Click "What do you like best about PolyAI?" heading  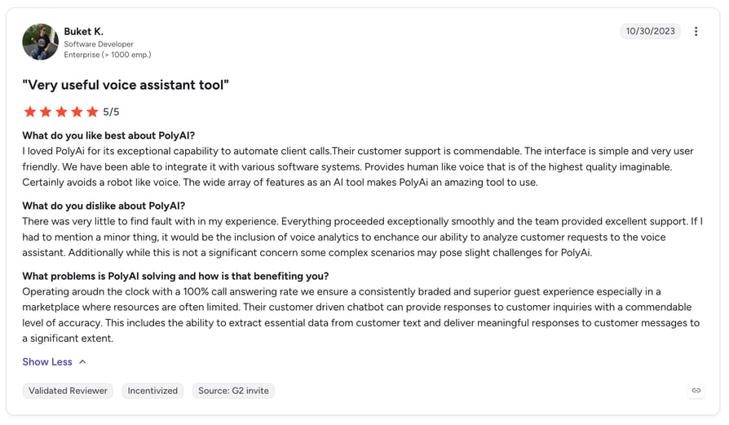(108, 135)
